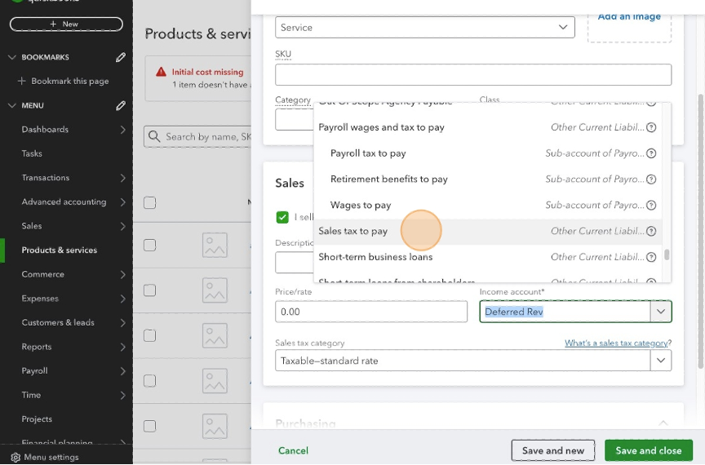Check the first product row checkbox
Screen dimensions: 705x465
coord(149,245)
